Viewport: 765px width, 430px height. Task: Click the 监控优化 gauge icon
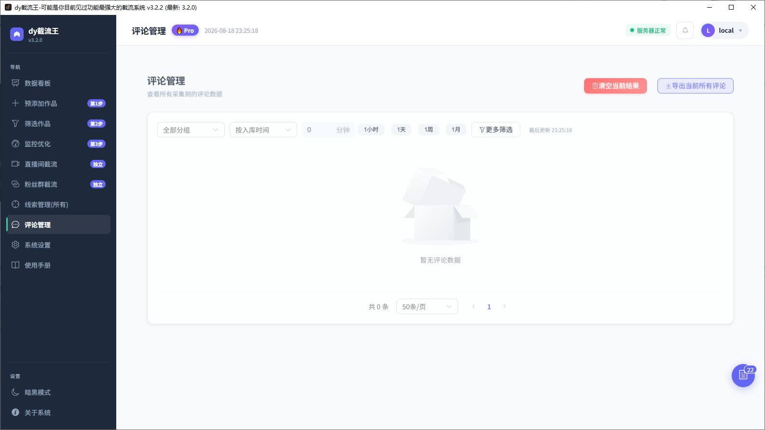pyautogui.click(x=15, y=144)
